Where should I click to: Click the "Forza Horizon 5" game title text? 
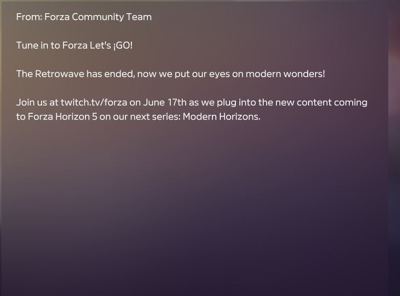[x=63, y=117]
